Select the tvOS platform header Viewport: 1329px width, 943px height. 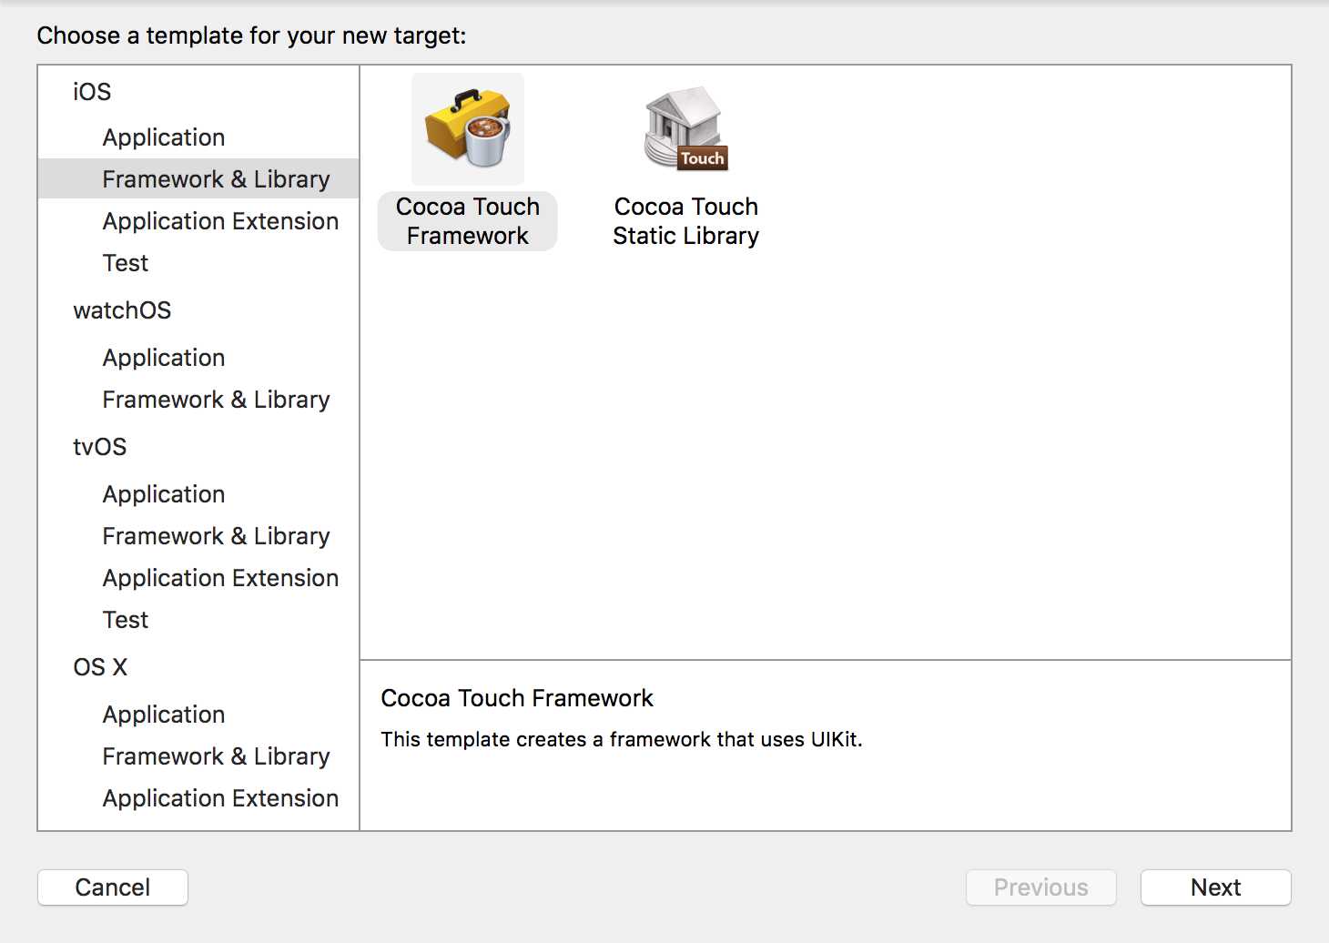100,447
